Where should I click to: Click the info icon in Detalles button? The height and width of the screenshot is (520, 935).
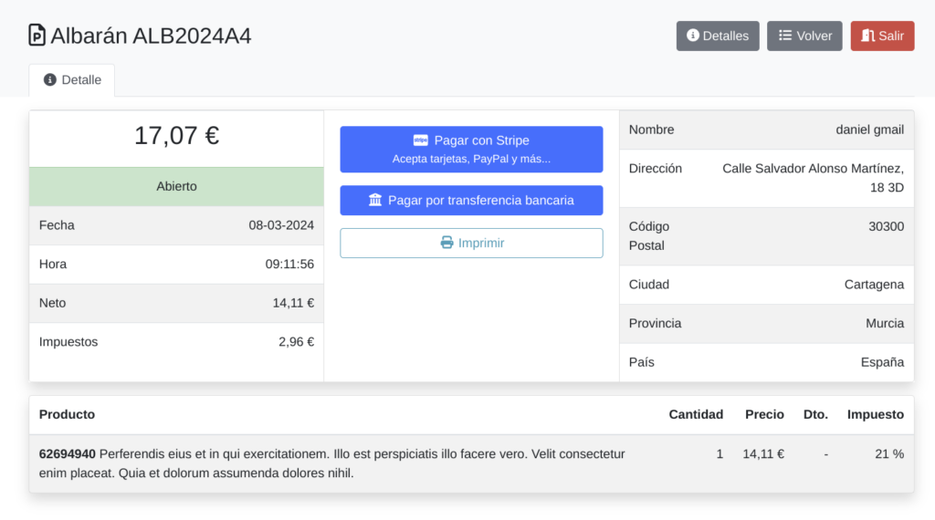coord(693,36)
